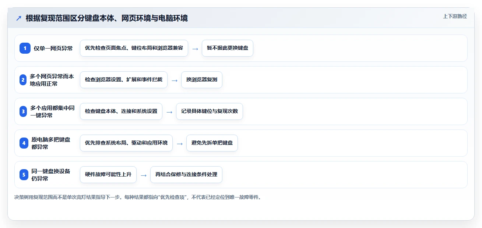Open the 优先检查页面焦点、键位布局和浏览器兼容 box

click(x=134, y=48)
